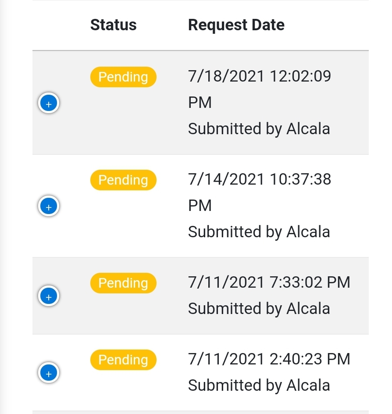Click the PM text of the 7/18/2021 row
392x414 pixels.
click(200, 103)
